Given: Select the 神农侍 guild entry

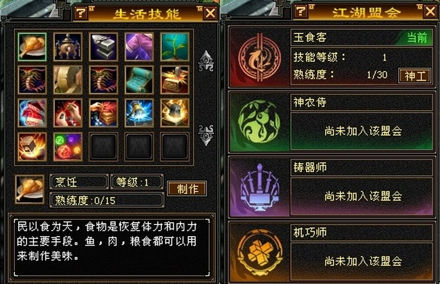Looking at the screenshot, I should click(331, 122).
